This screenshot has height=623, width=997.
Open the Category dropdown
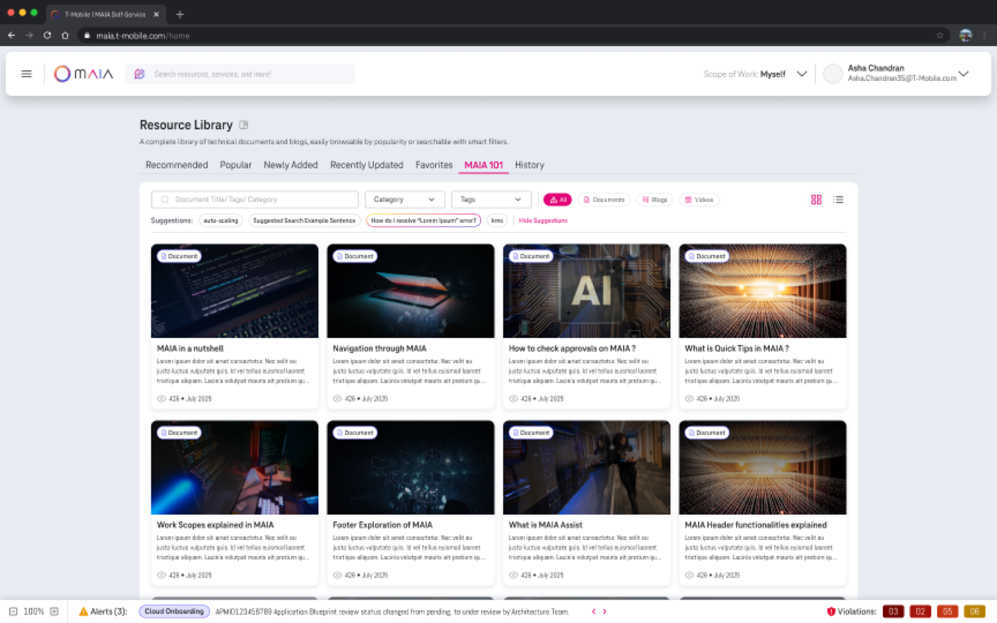[404, 199]
